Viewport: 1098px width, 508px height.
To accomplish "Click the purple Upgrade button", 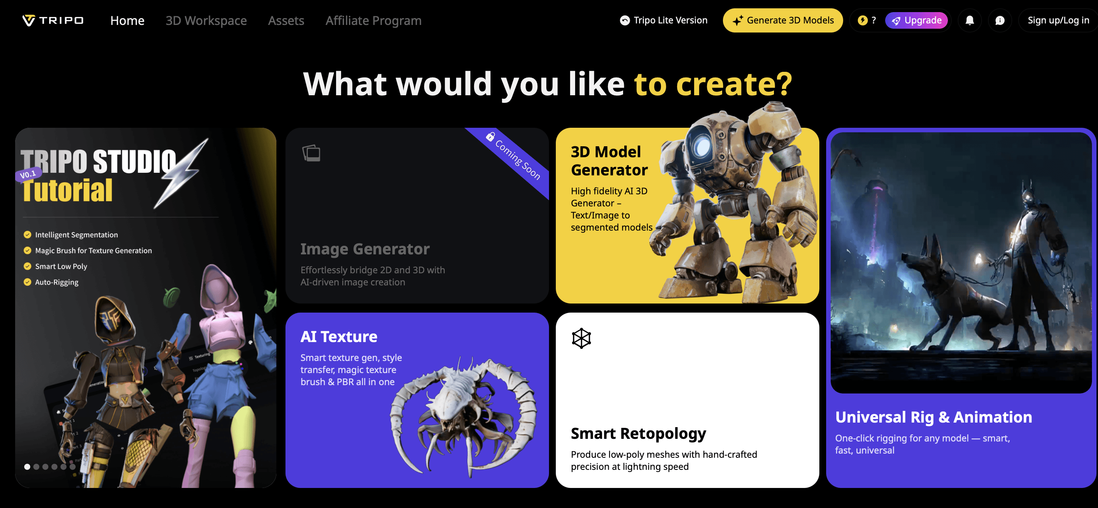I will [916, 20].
